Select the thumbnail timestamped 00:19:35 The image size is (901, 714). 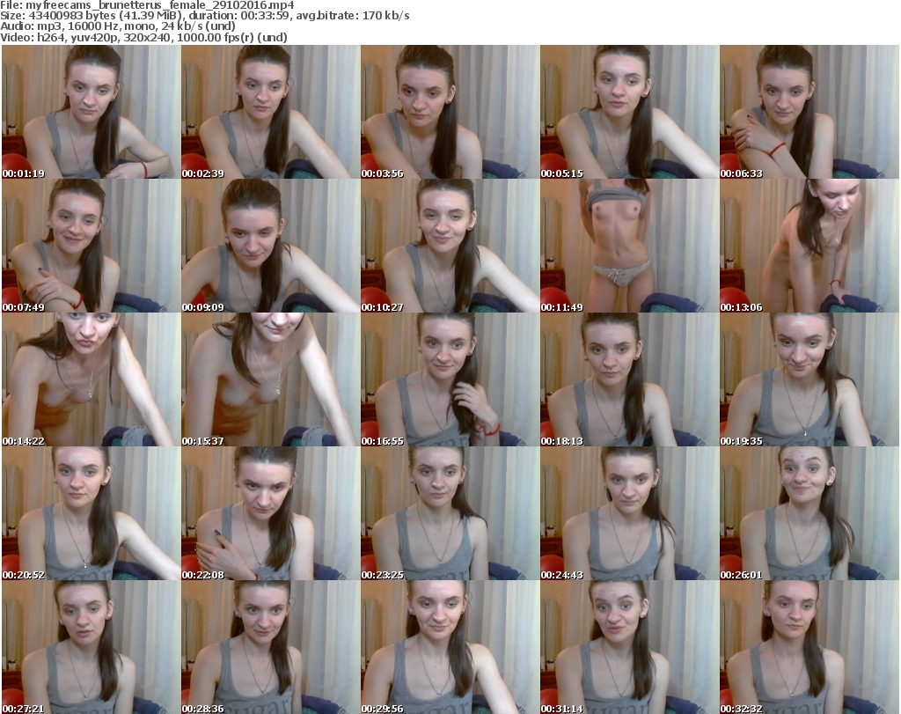[808, 379]
